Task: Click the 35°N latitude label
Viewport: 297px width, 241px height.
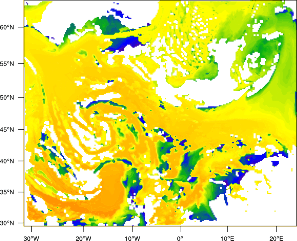Action: tap(7, 192)
